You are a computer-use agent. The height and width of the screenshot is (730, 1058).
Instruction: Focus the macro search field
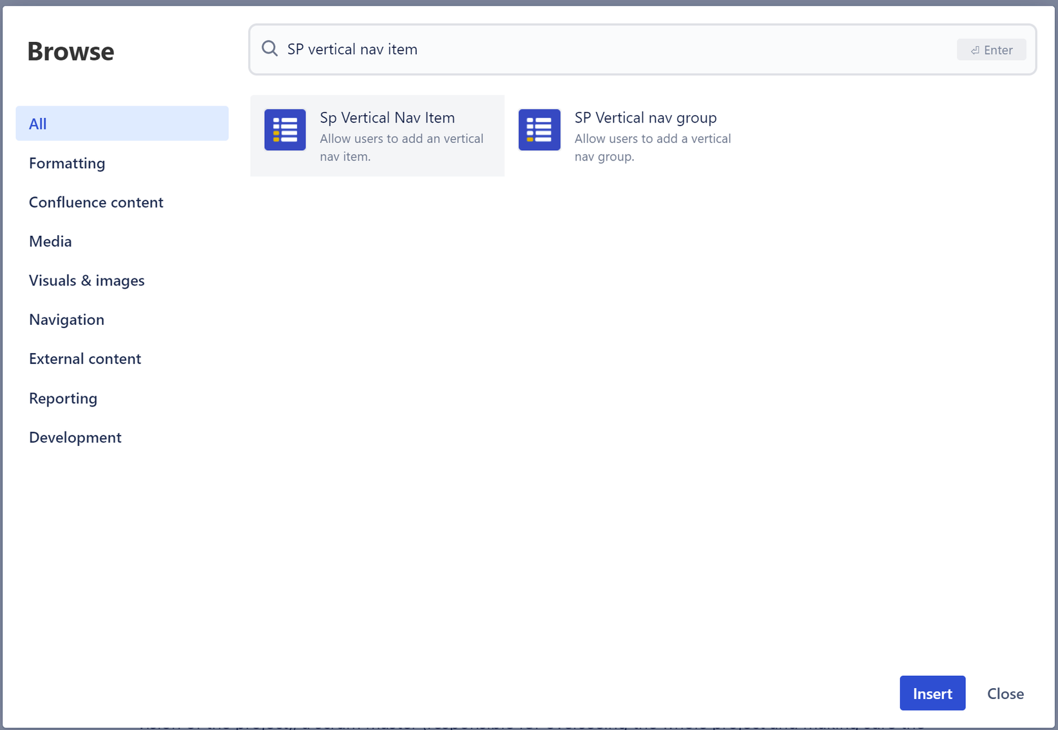pyautogui.click(x=642, y=50)
